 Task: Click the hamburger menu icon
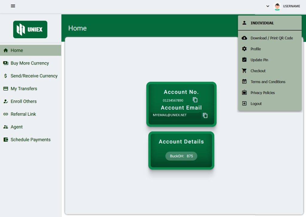(13, 6)
